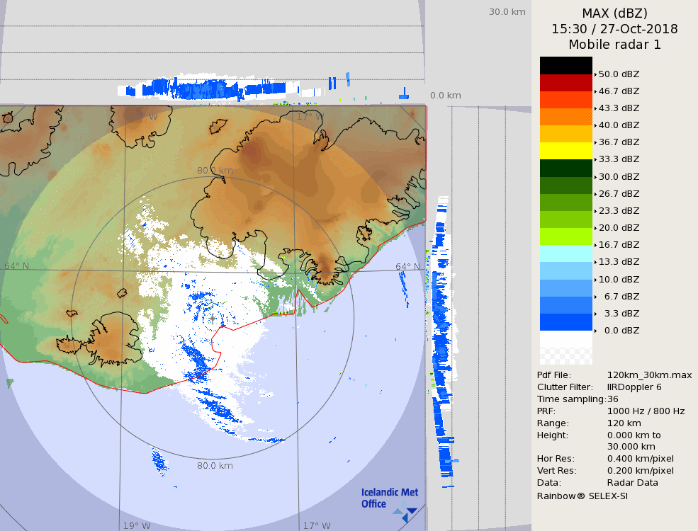Click the 15:30 / 27-Oct-2018 timestamp
The image size is (698, 531).
click(x=614, y=29)
